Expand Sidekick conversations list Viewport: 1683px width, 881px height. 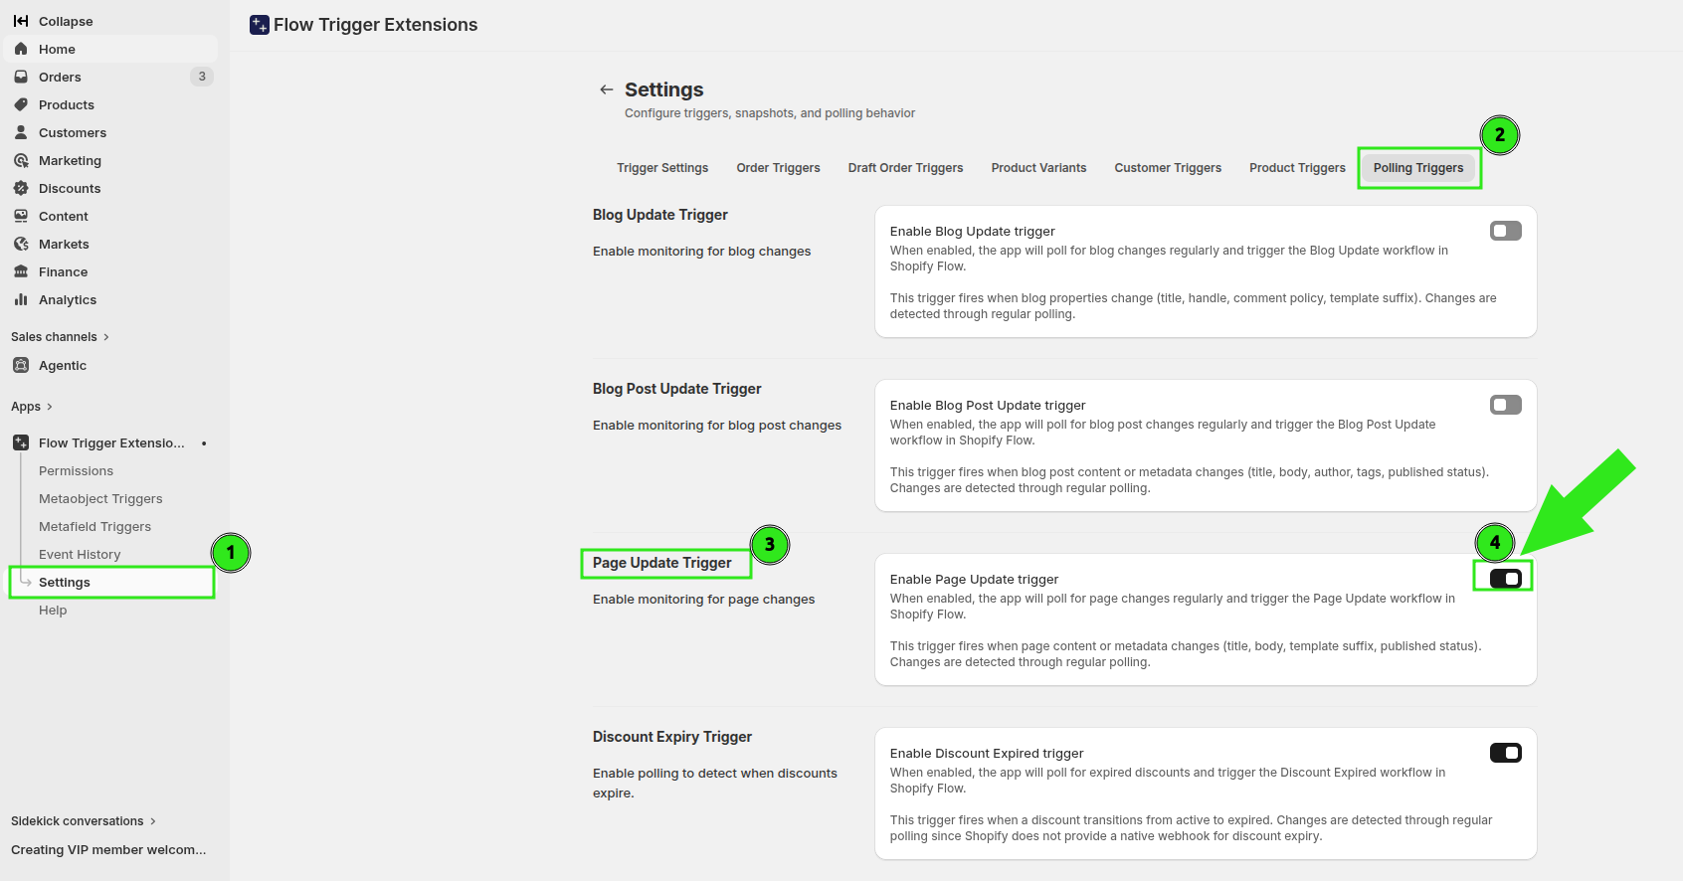click(x=84, y=821)
